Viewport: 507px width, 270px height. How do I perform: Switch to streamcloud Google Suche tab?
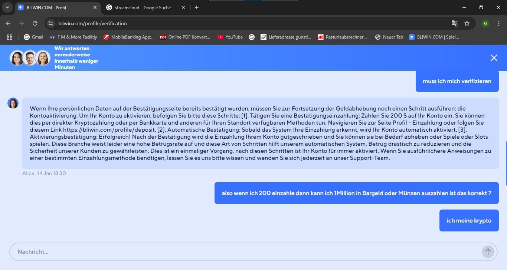point(143,7)
